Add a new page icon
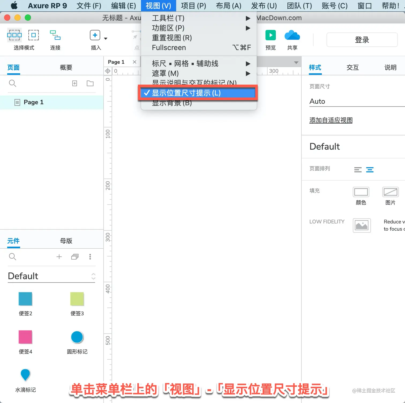This screenshot has height=403, width=405. click(x=75, y=83)
